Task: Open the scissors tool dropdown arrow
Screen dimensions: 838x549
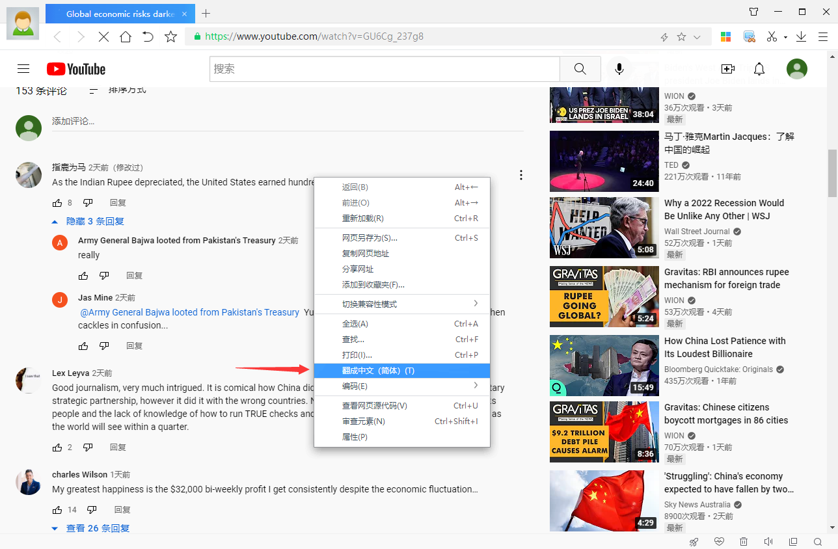Action: click(785, 38)
